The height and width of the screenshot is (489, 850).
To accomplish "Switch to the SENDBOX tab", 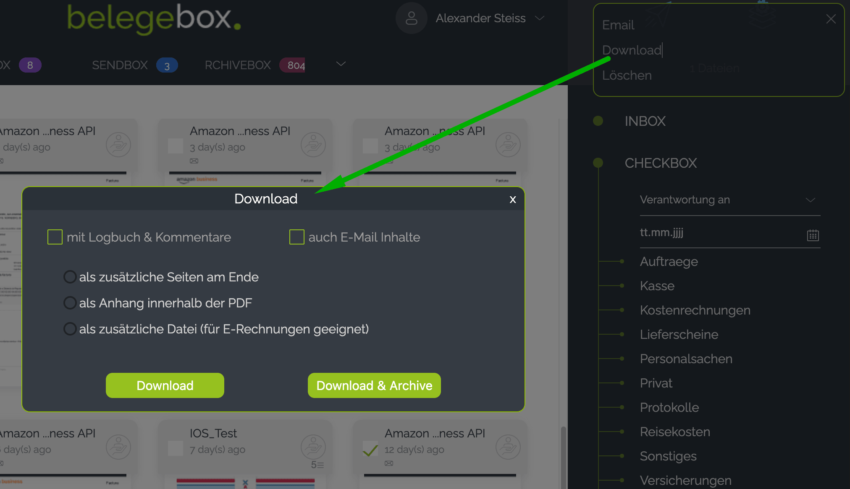I will pos(120,65).
